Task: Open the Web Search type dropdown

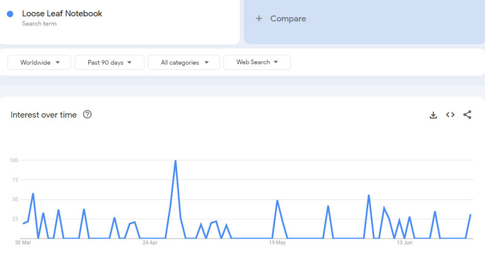Action: [257, 62]
